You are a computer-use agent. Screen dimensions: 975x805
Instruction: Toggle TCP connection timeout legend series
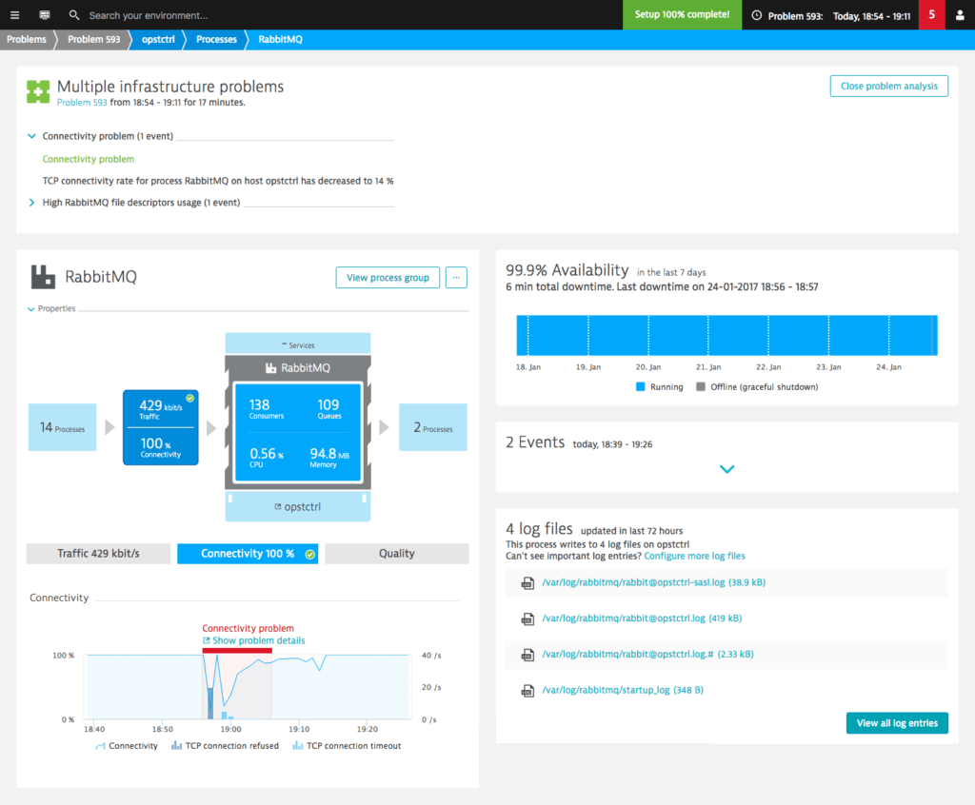coord(347,745)
